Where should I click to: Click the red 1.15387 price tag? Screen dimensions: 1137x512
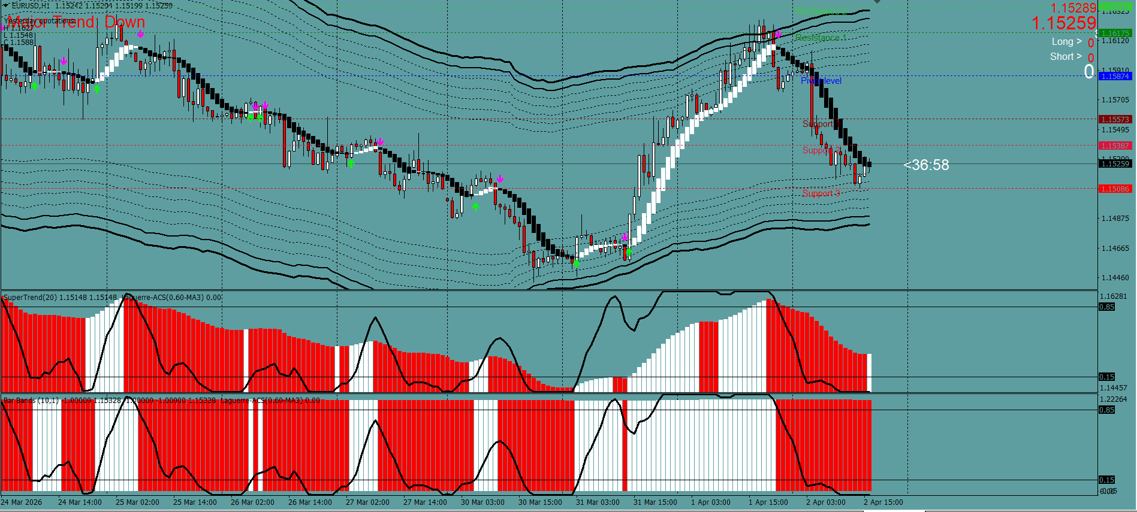pos(1115,146)
